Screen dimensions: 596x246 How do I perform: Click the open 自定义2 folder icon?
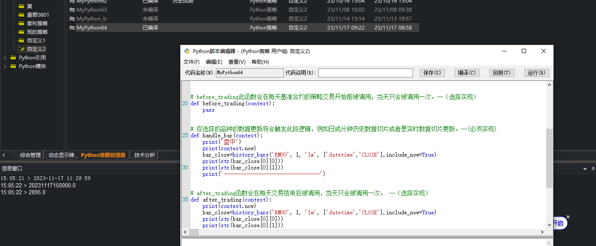pos(21,49)
